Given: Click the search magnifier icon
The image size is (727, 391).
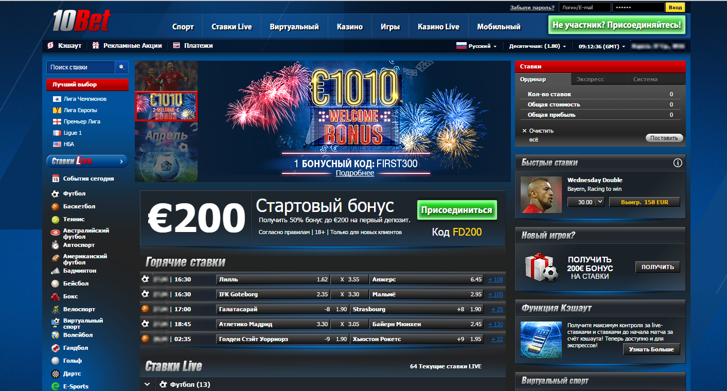Looking at the screenshot, I should pos(122,67).
